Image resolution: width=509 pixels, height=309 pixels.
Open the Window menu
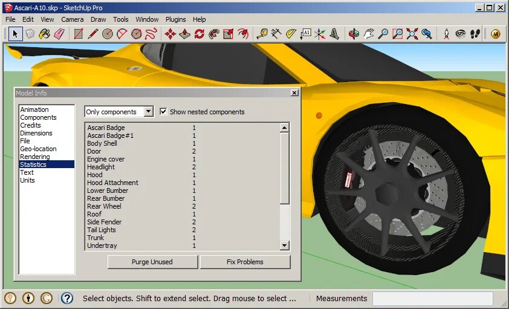pyautogui.click(x=147, y=19)
